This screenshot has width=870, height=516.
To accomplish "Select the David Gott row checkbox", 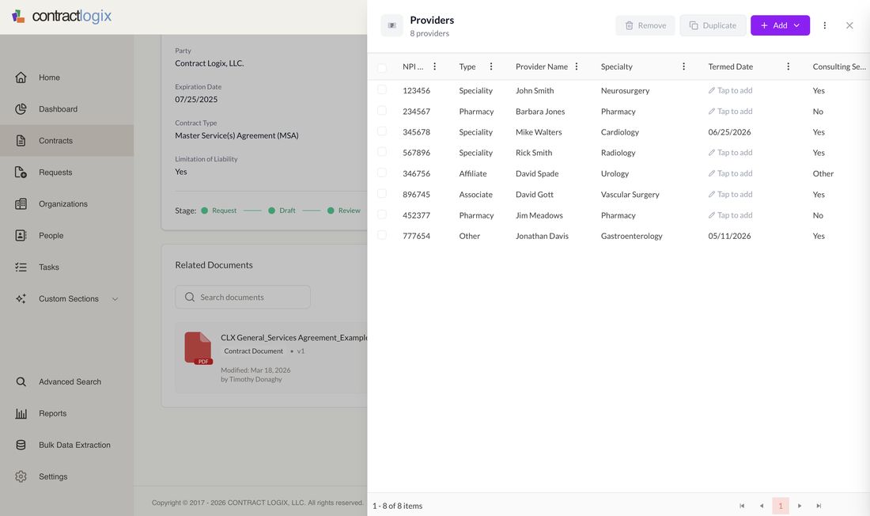I will (382, 193).
